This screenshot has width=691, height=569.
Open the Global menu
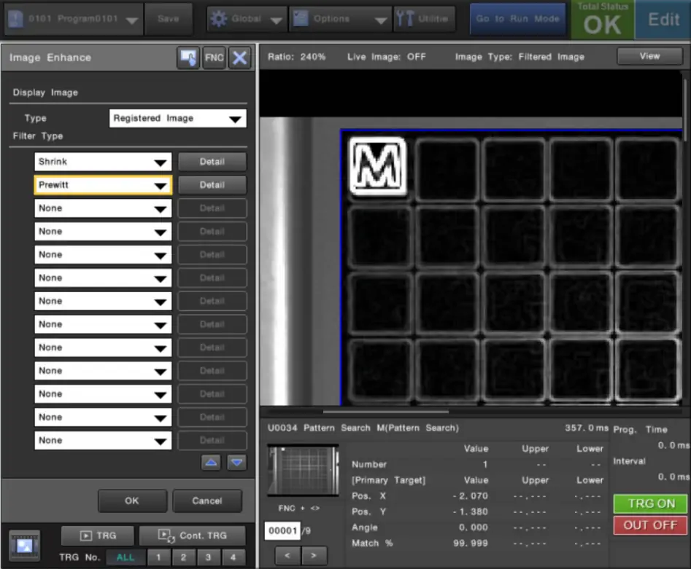(x=247, y=19)
